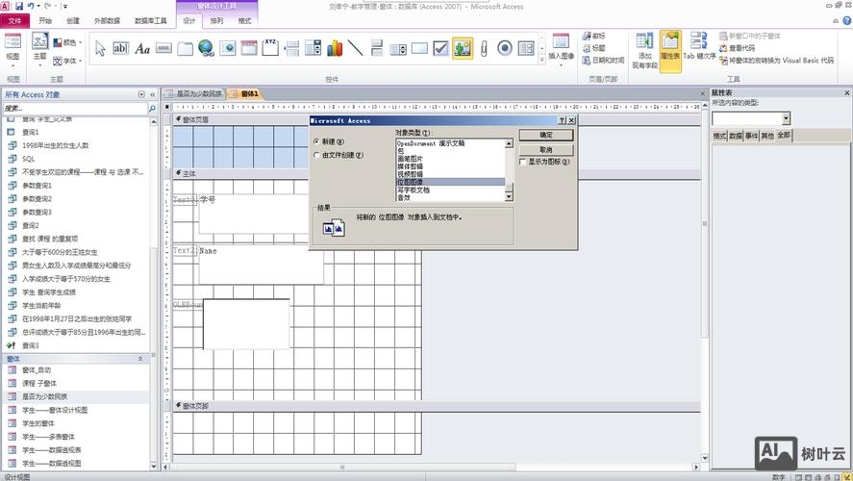Screen dimensions: 853x481
Task: Collapse the 窗体 group in navigation pane
Action: coord(140,359)
